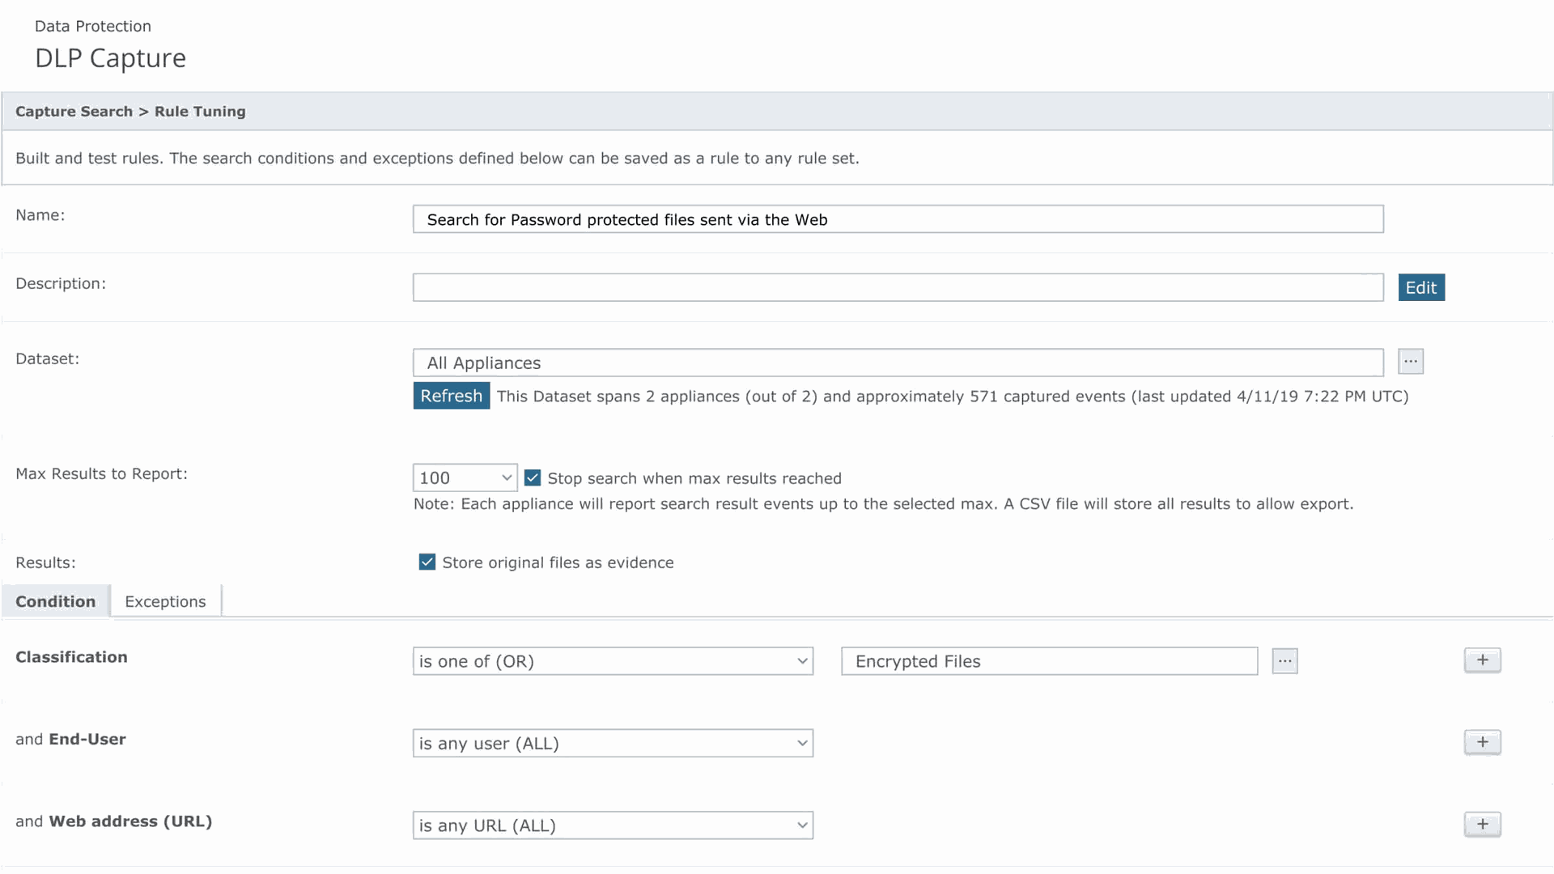Toggle Stop search when max results reached

[533, 478]
